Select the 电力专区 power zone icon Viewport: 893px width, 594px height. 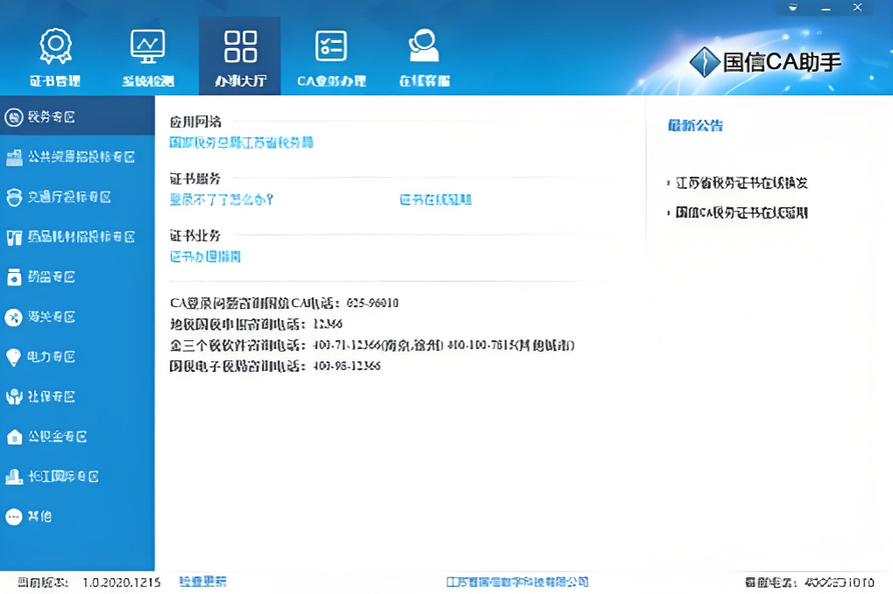coord(77,357)
